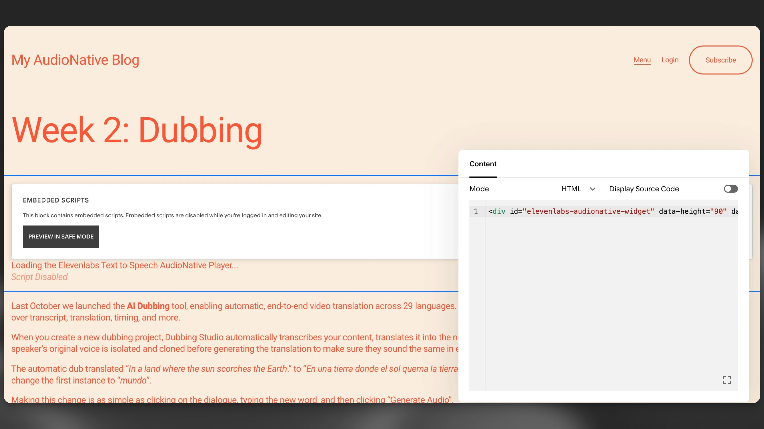Viewport: 764px width, 429px height.
Task: Open the My AudioNative Blog site title
Action: click(x=75, y=60)
